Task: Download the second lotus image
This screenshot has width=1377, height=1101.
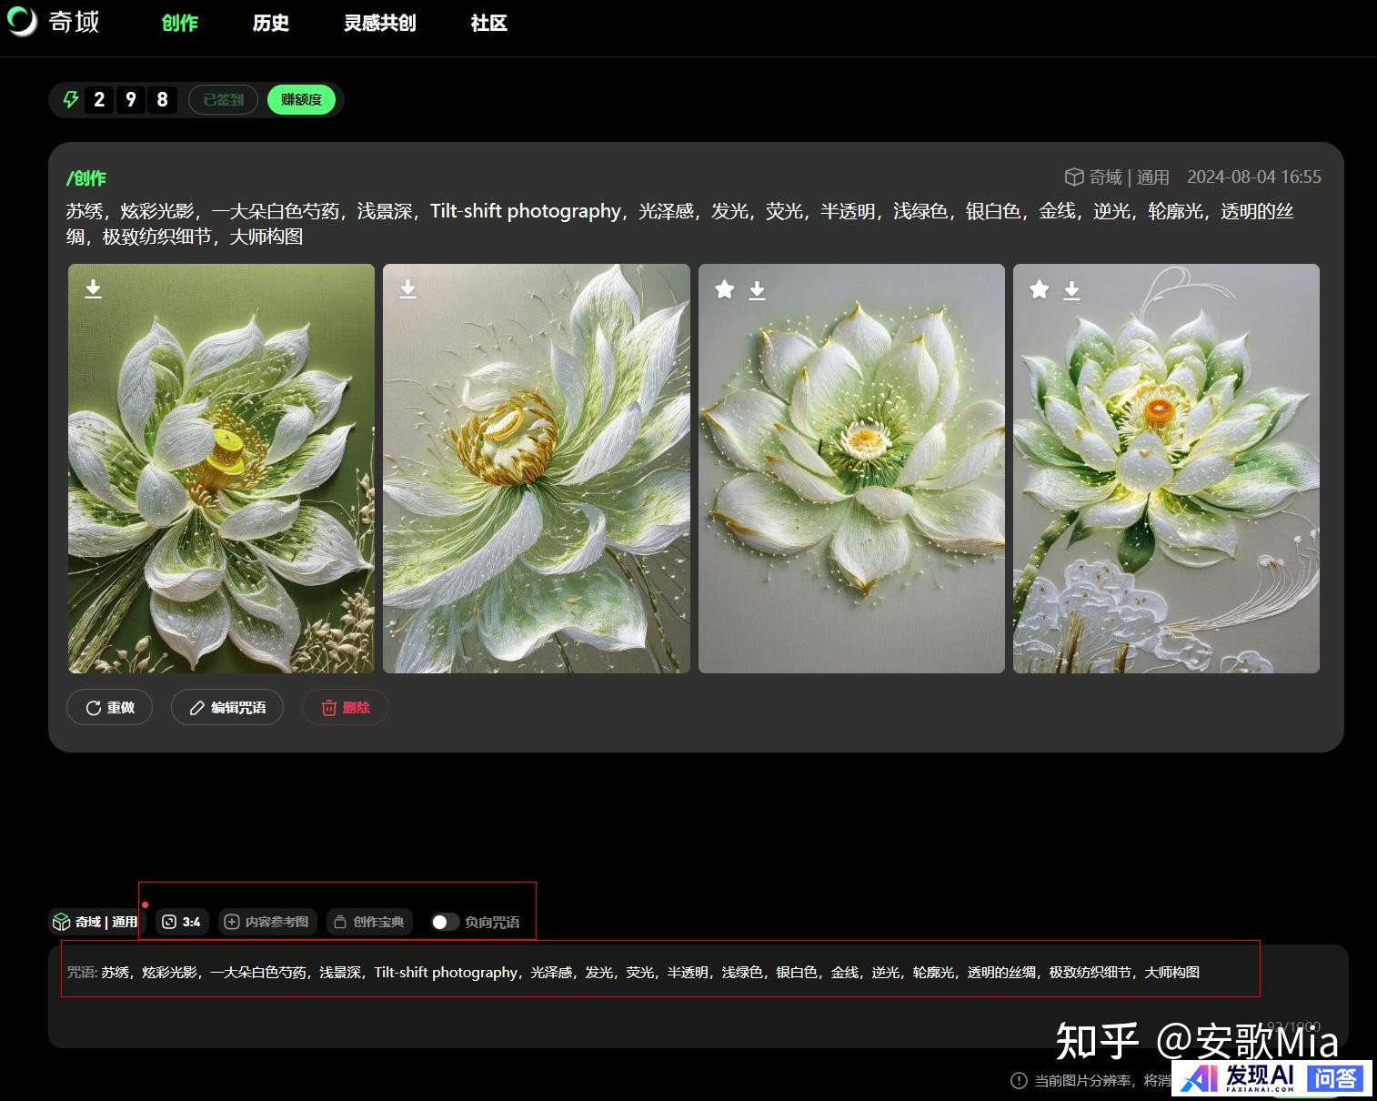Action: pyautogui.click(x=408, y=289)
